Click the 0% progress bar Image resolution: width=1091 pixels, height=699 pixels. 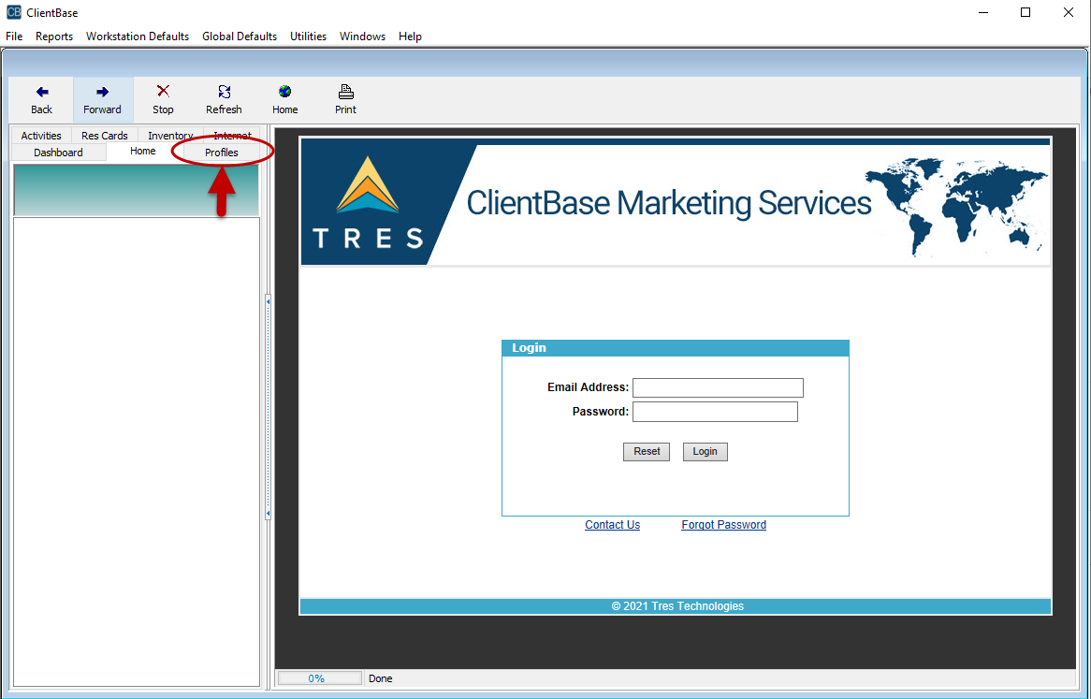[317, 678]
